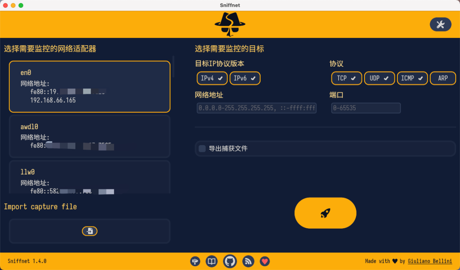
Task: Select the awdl0 network adapter
Action: click(x=89, y=136)
